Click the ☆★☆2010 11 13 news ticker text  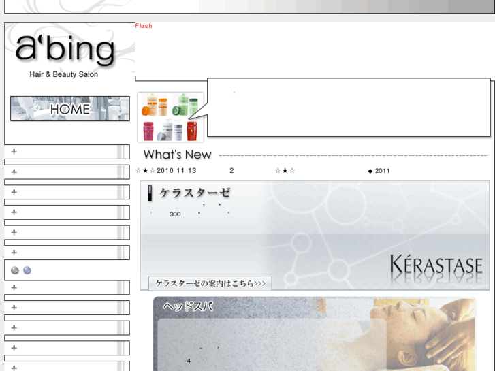click(x=166, y=170)
